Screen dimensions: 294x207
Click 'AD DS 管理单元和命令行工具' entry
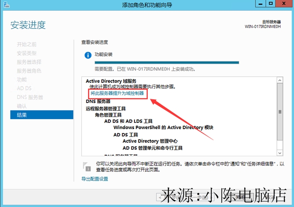[152, 148]
